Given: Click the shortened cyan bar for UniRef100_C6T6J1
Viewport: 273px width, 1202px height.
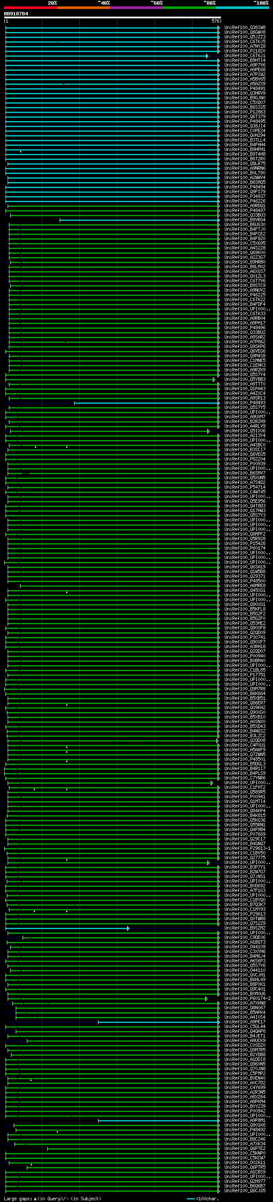Looking at the screenshot, I should click(106, 56).
